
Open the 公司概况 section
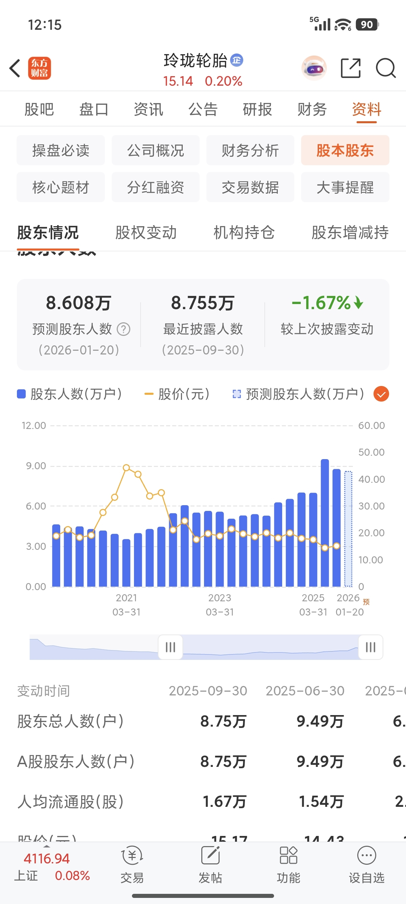(155, 150)
